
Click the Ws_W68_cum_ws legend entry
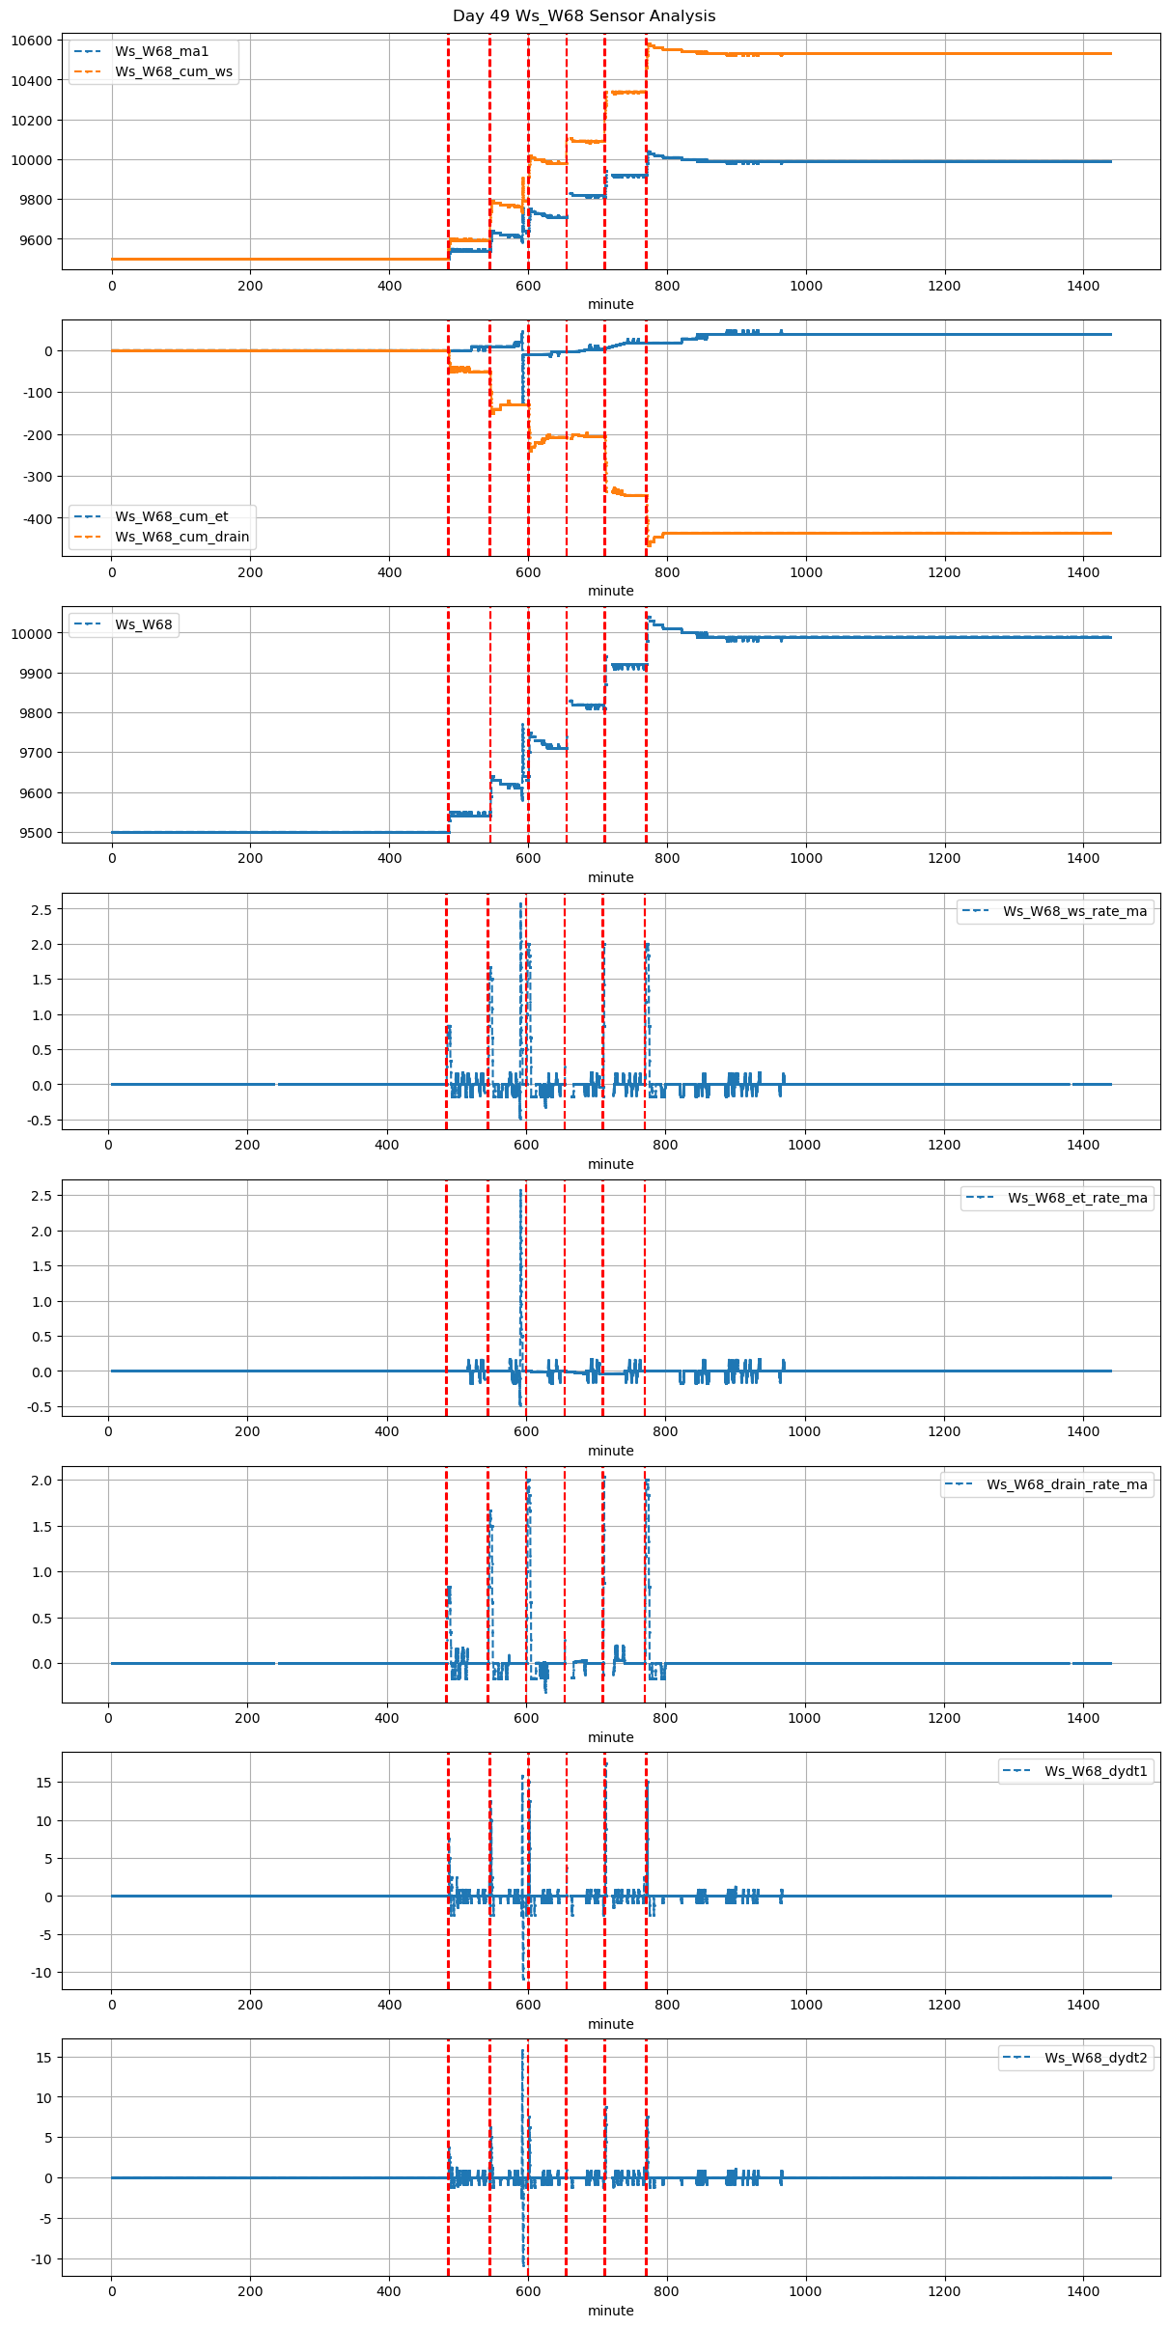[x=173, y=71]
